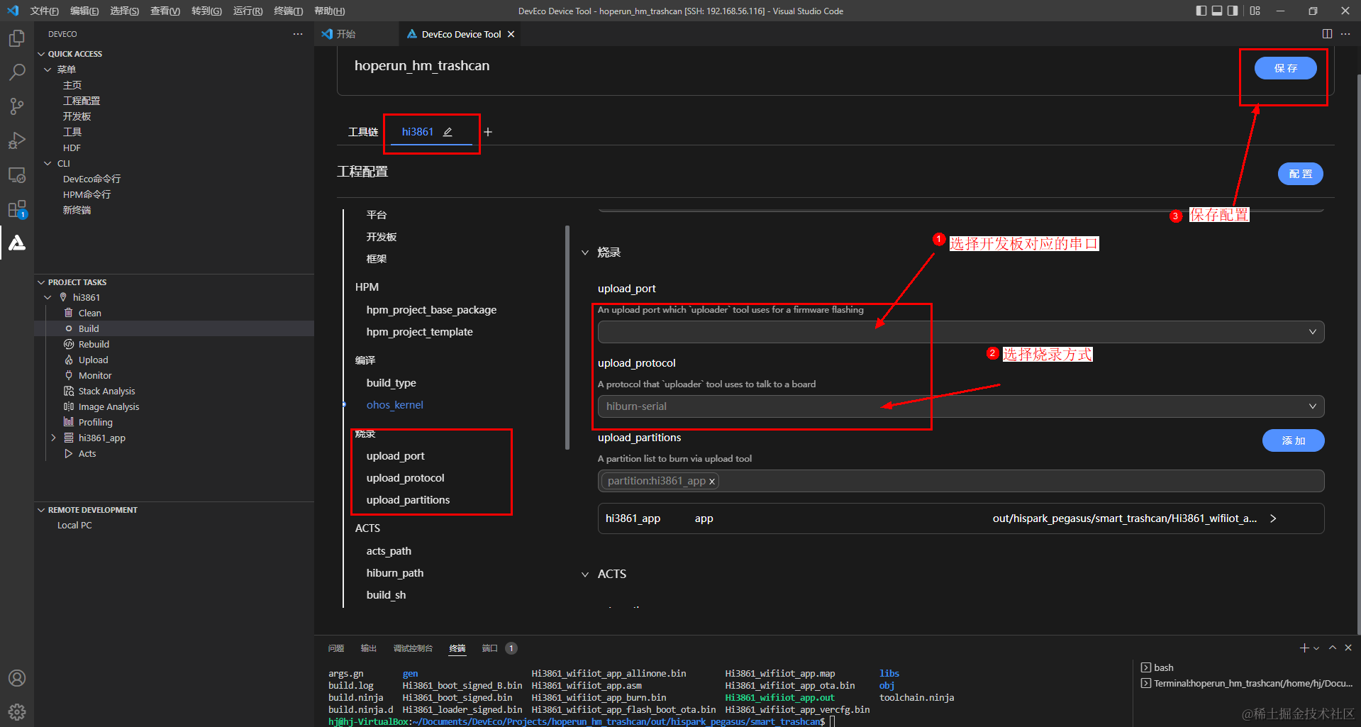This screenshot has height=727, width=1361.
Task: Toggle the secondary side bar layout icon
Action: click(x=1233, y=11)
